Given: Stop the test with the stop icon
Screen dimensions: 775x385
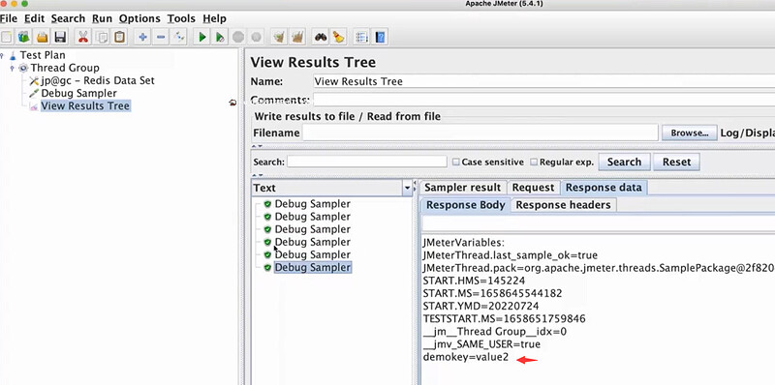Looking at the screenshot, I should (x=238, y=37).
